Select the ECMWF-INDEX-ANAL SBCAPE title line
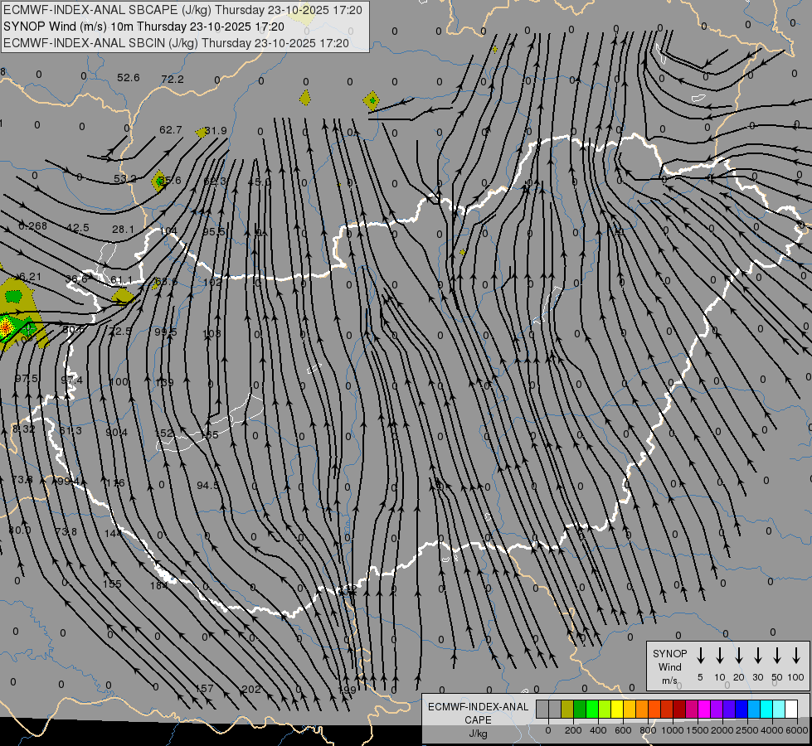The width and height of the screenshot is (812, 746). point(183,10)
